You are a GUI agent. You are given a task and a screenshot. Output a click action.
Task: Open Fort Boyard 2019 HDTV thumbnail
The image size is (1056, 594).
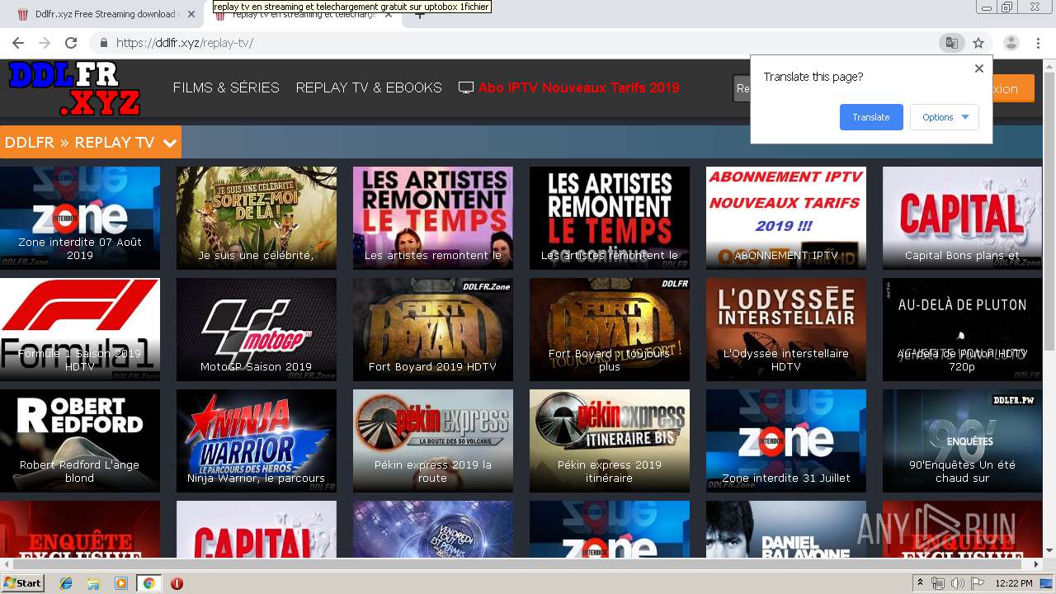click(433, 329)
